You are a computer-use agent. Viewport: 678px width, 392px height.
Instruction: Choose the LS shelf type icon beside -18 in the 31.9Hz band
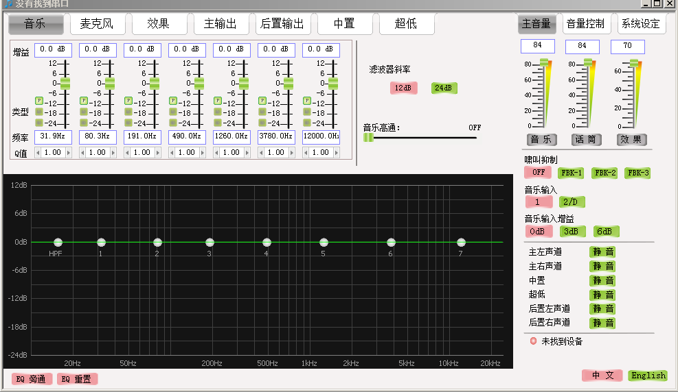(39, 112)
